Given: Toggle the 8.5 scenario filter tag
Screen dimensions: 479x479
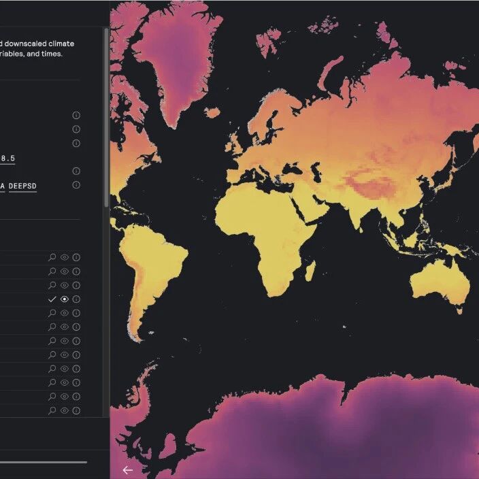Looking at the screenshot, I should [8, 158].
